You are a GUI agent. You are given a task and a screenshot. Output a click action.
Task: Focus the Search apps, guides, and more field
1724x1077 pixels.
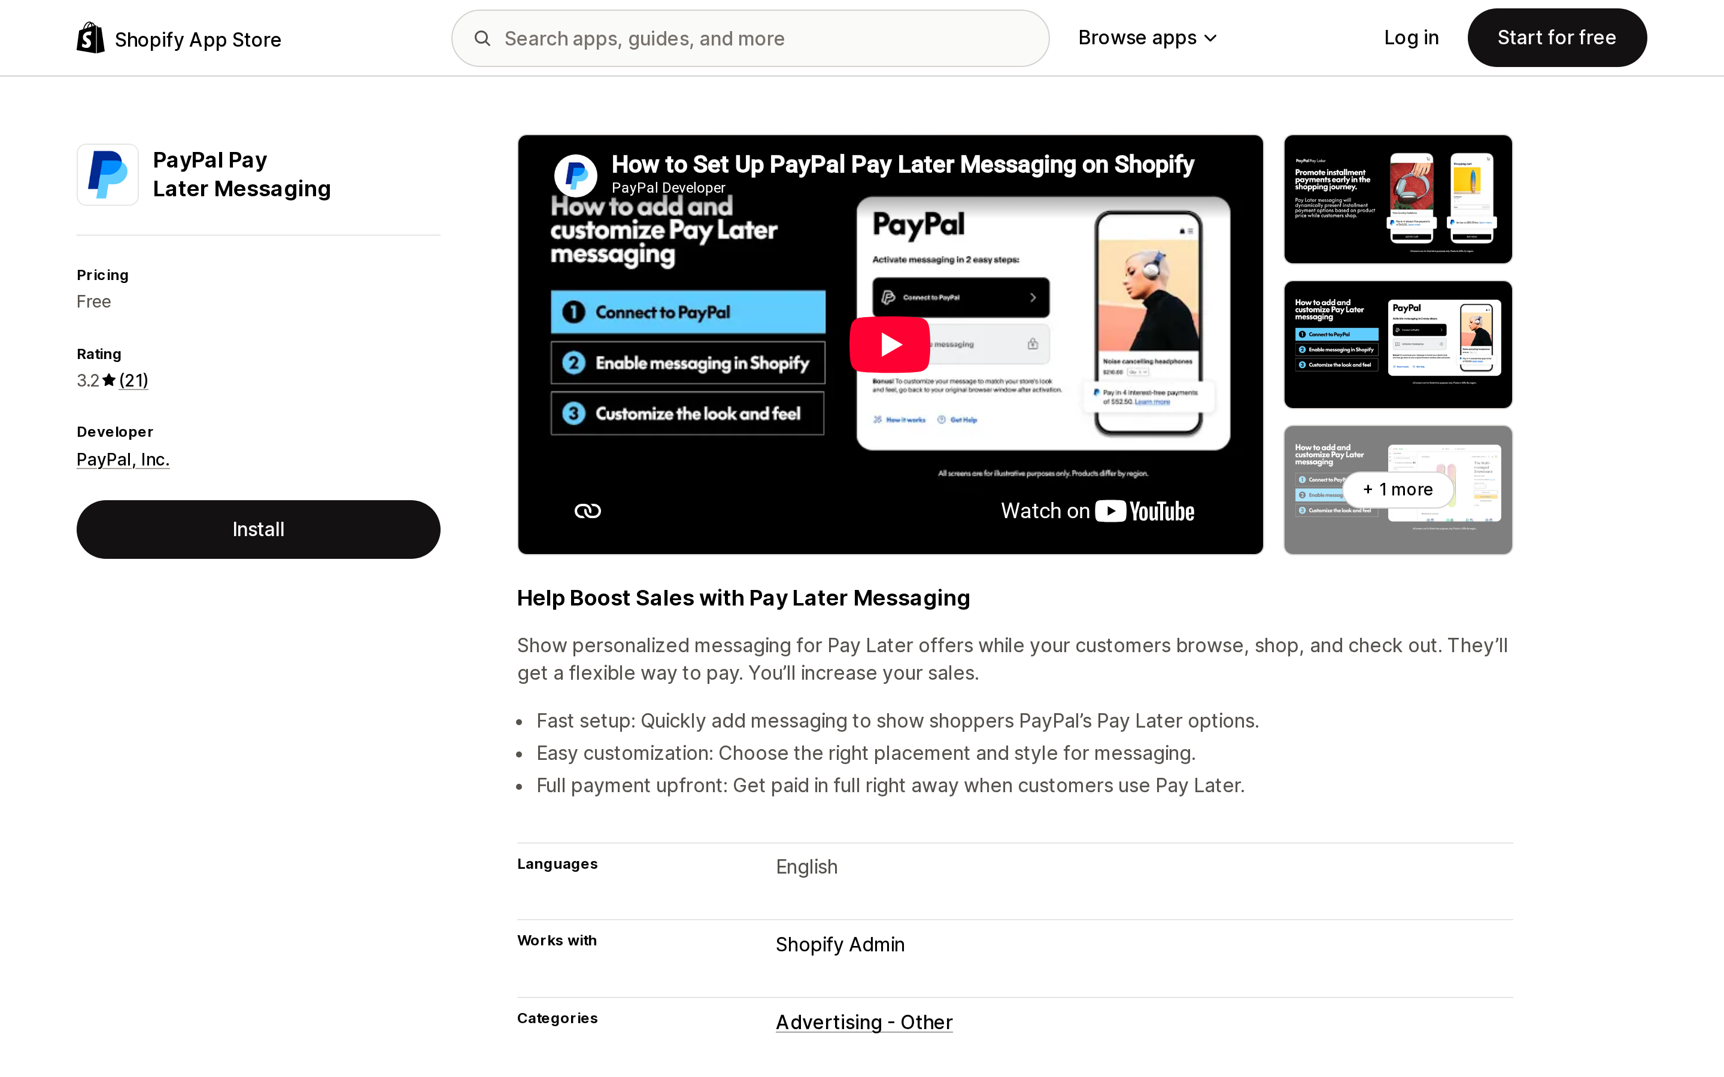pos(750,38)
